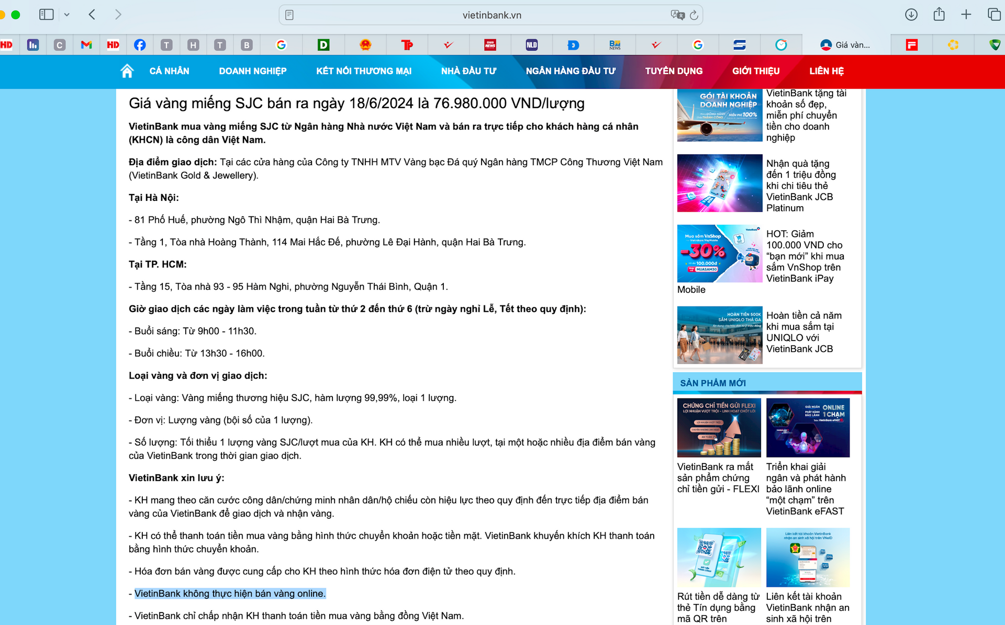Open the GIỚI THIỆU menu
This screenshot has height=625, width=1005.
756,71
